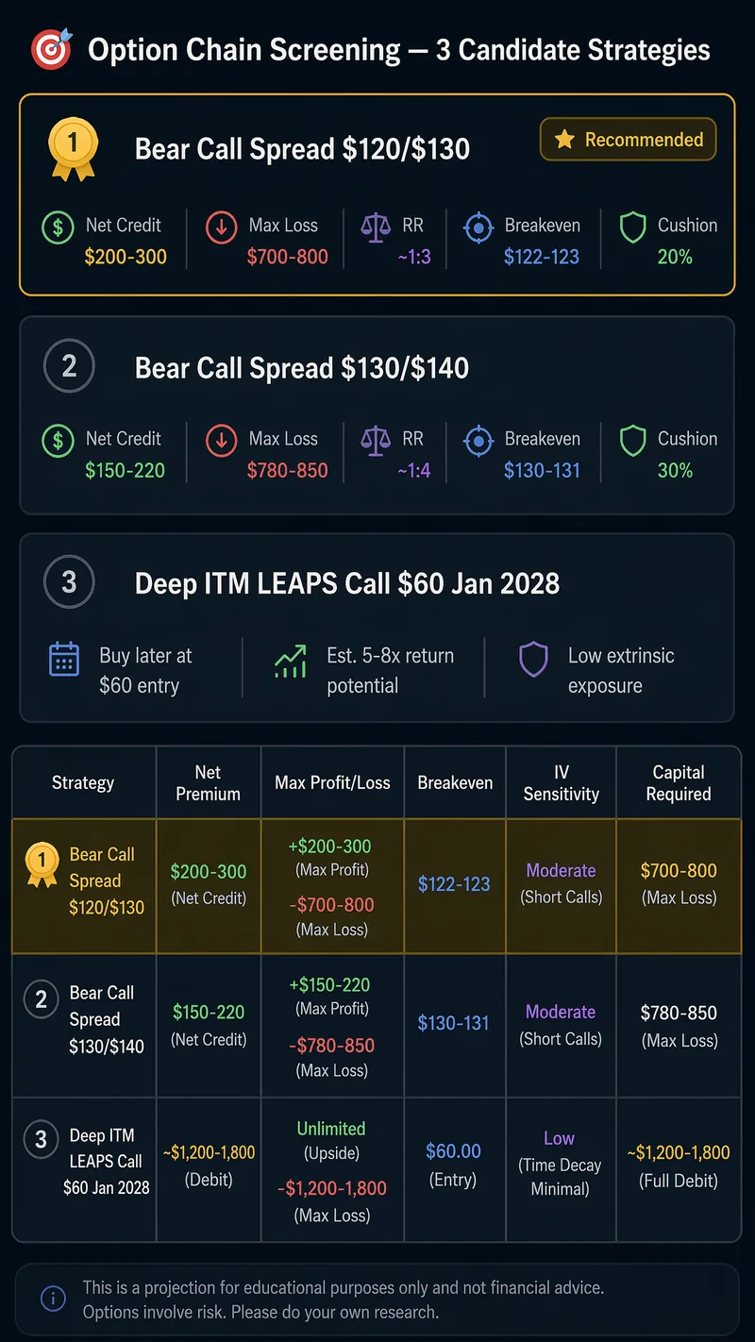Click the IV Sensitivity column header
This screenshot has height=1342, width=755.
click(562, 782)
